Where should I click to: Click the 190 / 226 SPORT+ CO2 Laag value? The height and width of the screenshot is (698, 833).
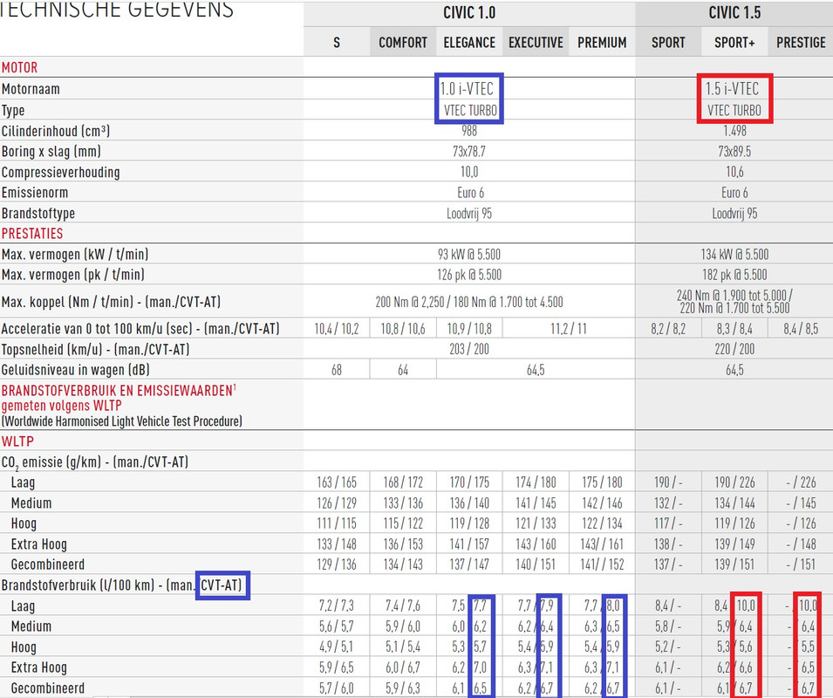(x=734, y=482)
